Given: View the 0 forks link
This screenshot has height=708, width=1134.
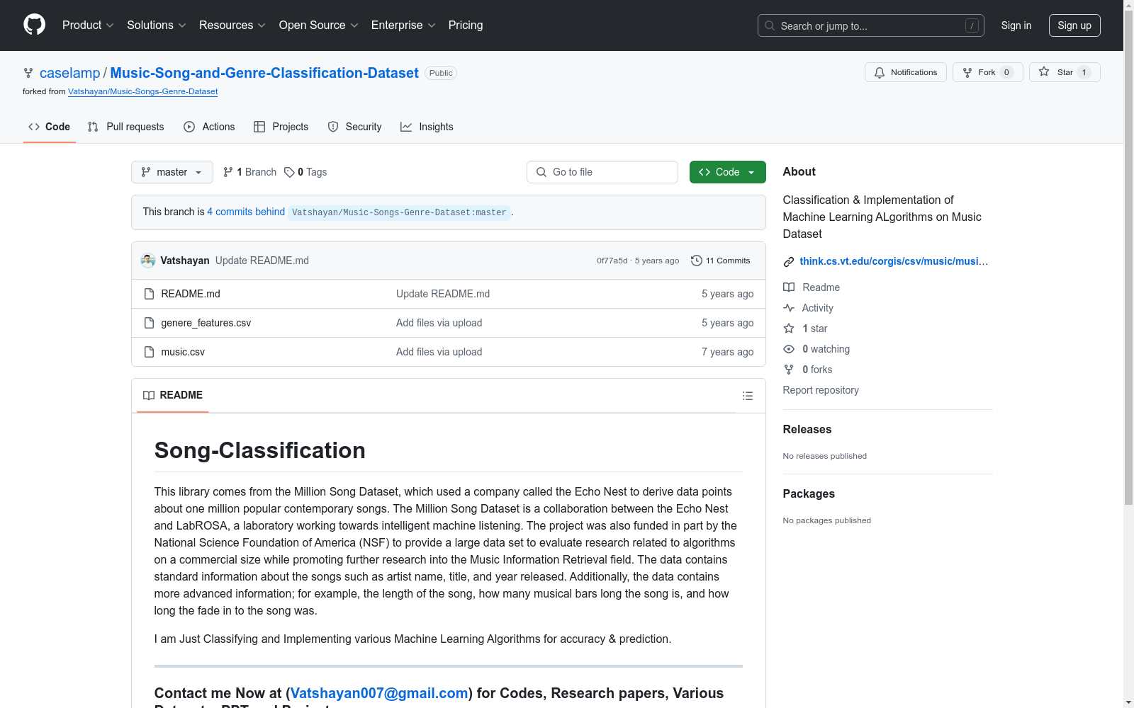Looking at the screenshot, I should pyautogui.click(x=808, y=370).
